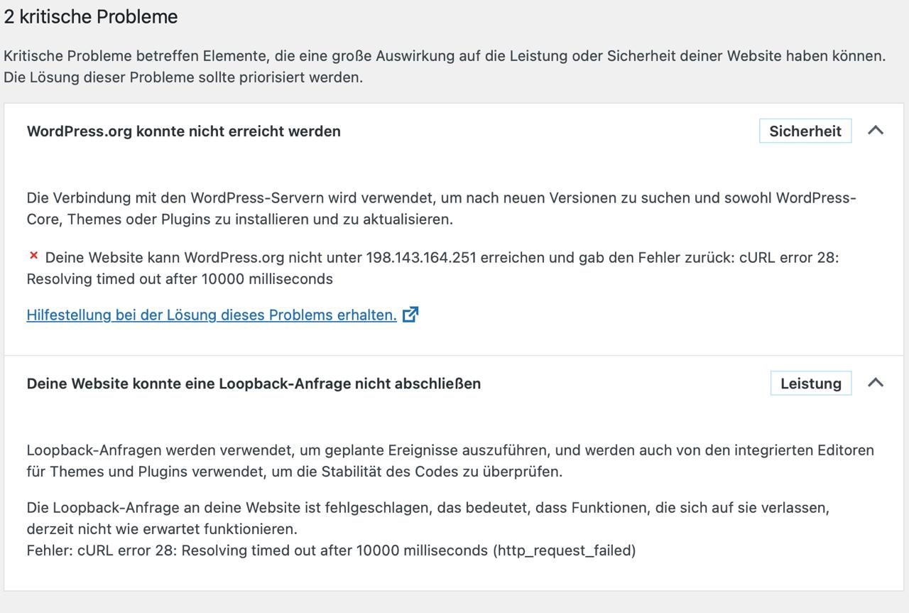909x613 pixels.
Task: Click the '(http_request_failed)' error code
Action: pos(564,550)
